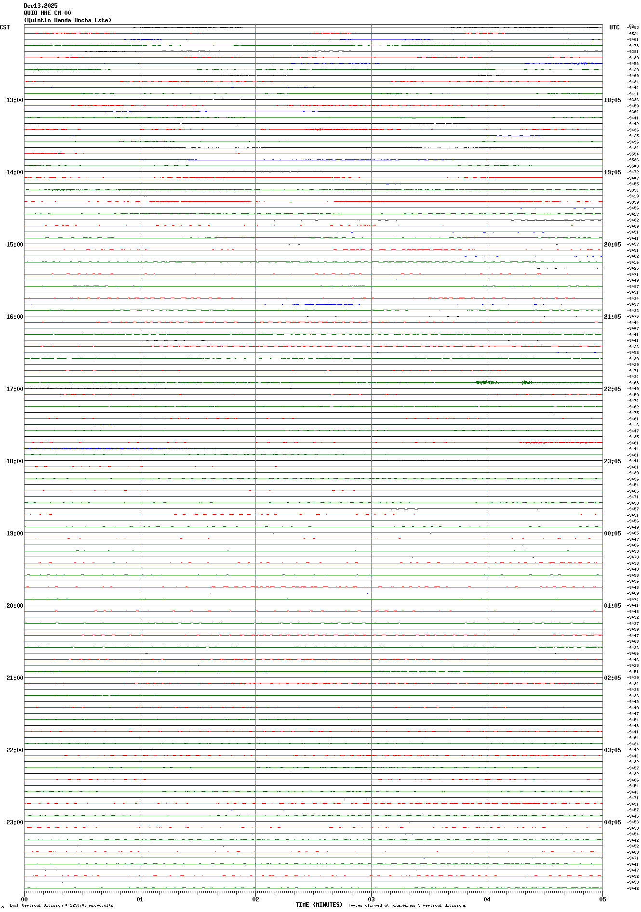Click the thick blue trace above 18:00
The height and width of the screenshot is (912, 641).
(x=96, y=448)
